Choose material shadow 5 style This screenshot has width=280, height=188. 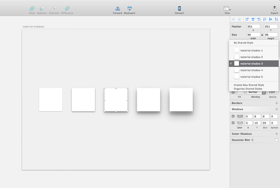tap(254, 77)
